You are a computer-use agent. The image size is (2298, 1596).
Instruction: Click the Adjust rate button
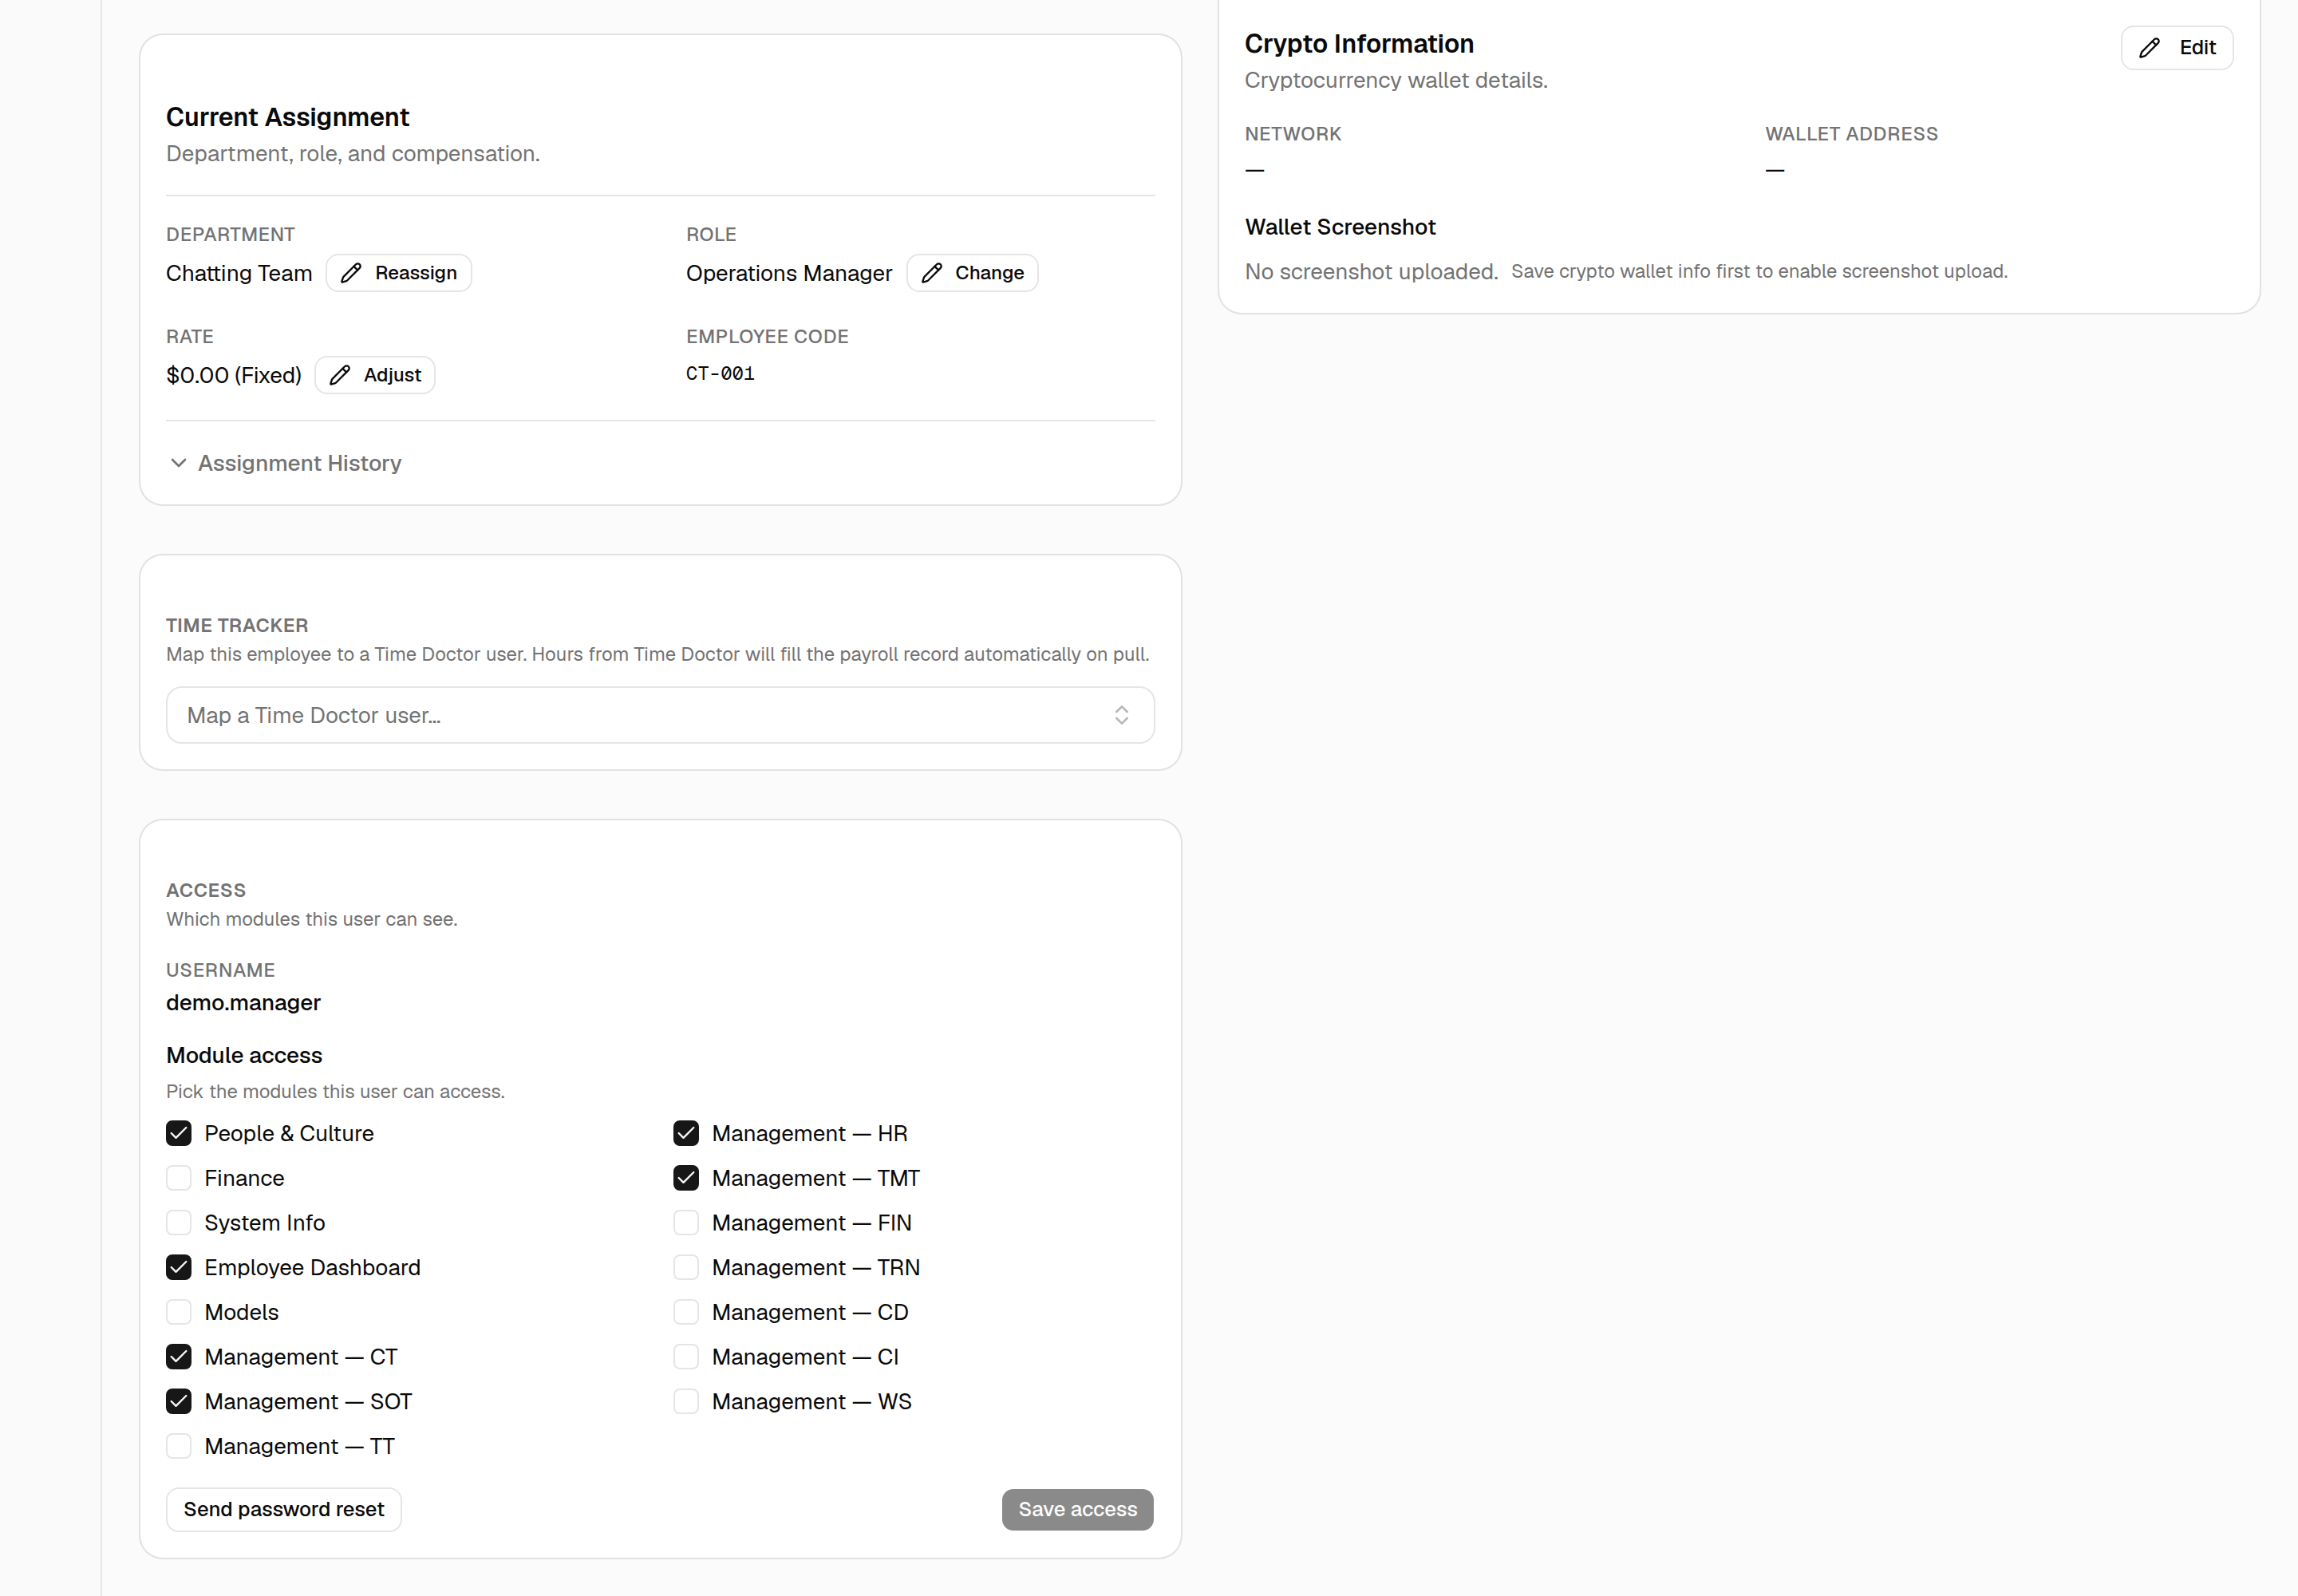[x=375, y=375]
